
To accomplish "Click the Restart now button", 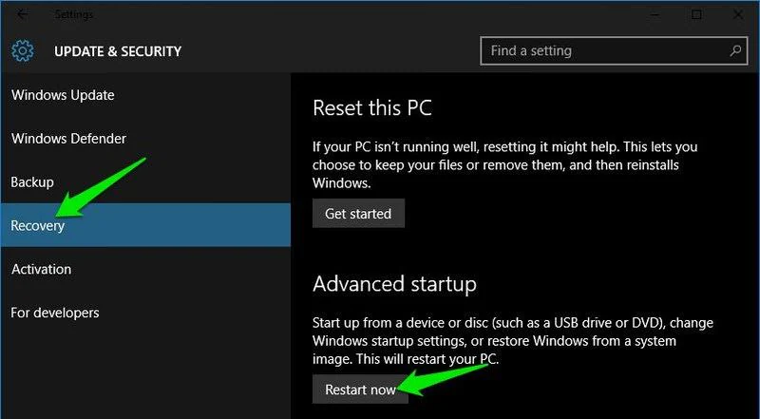I will click(360, 390).
